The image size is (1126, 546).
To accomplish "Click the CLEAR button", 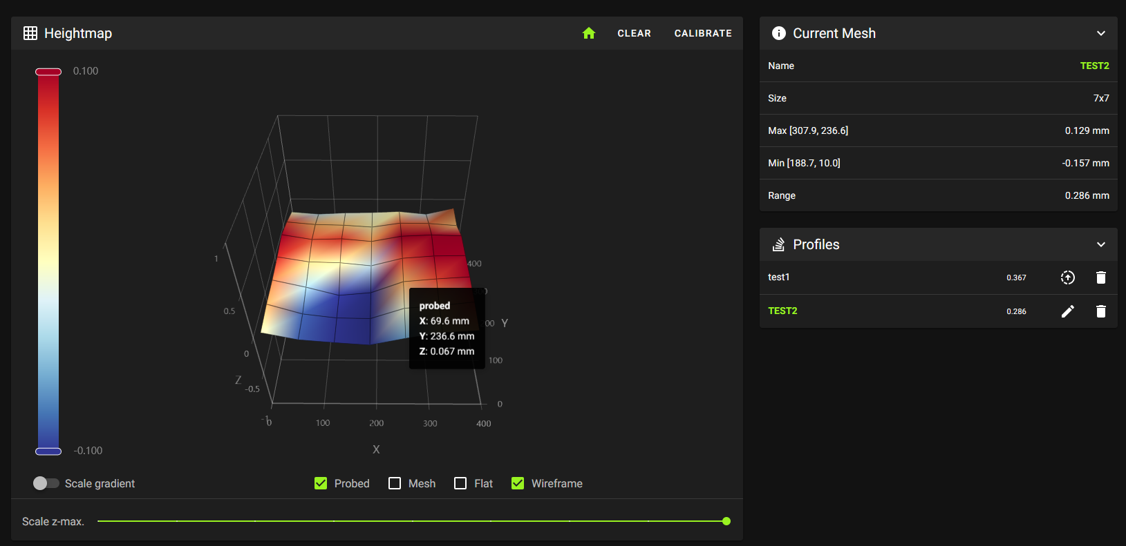I will pos(634,33).
